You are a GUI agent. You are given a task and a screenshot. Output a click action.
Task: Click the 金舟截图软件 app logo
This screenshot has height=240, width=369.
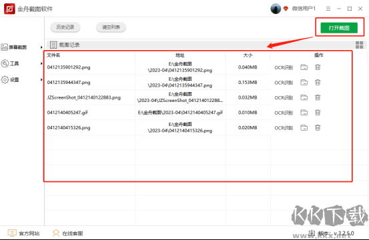(x=9, y=9)
